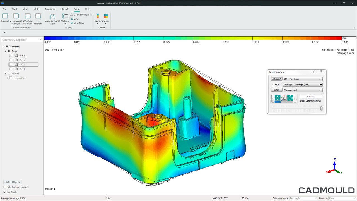This screenshot has width=357, height=201.
Task: Click the View Filter icon
Action: (x=72, y=23)
